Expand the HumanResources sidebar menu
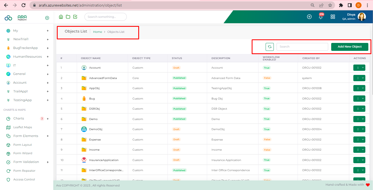The image size is (373, 190). click(48, 57)
